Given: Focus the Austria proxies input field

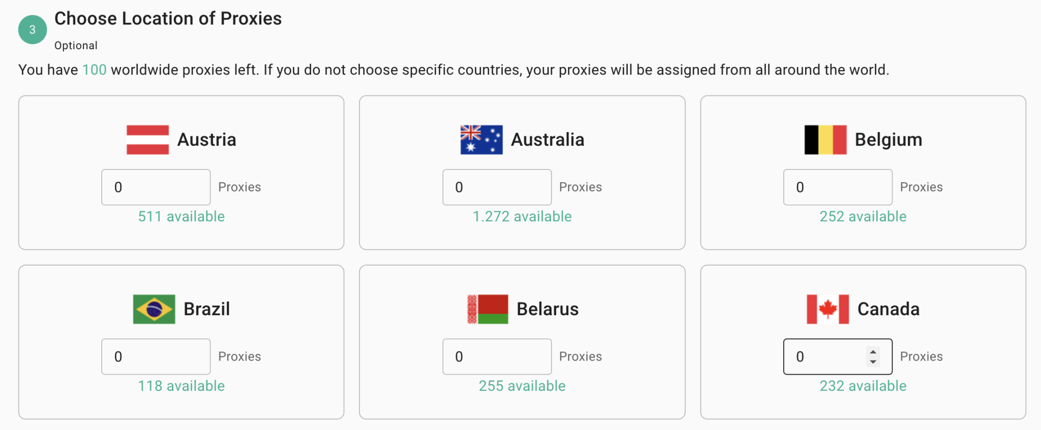Looking at the screenshot, I should [x=156, y=187].
